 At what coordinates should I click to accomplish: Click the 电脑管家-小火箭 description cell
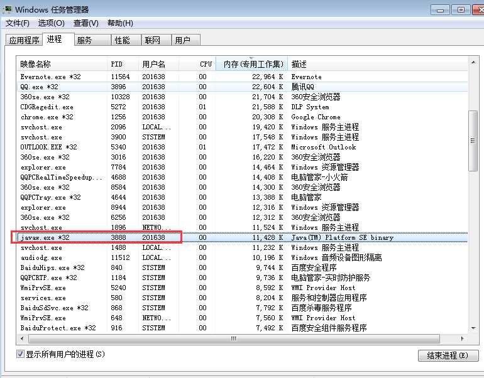coord(319,177)
